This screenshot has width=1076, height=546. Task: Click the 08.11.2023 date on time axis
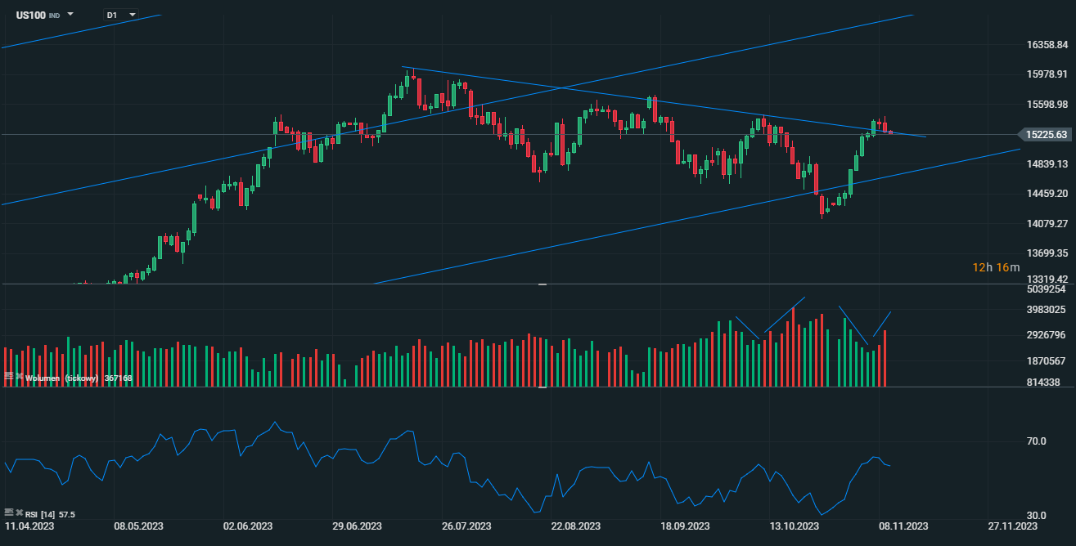[x=903, y=526]
